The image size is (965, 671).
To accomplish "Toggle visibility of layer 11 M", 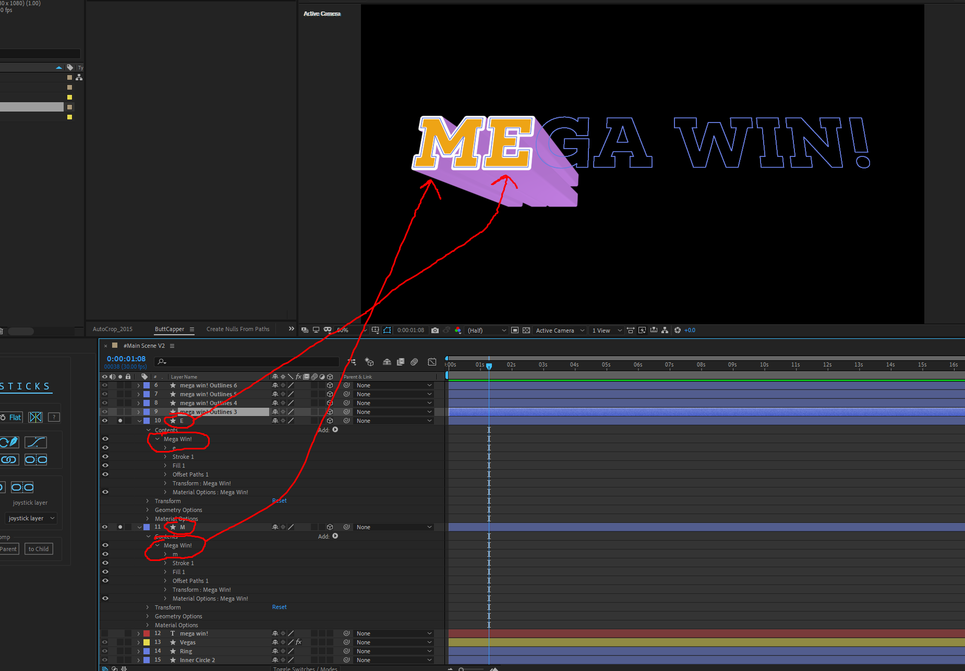I will coord(105,527).
